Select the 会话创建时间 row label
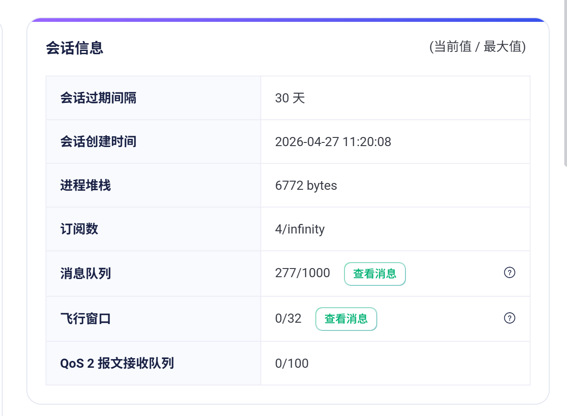This screenshot has height=416, width=567. pyautogui.click(x=98, y=142)
